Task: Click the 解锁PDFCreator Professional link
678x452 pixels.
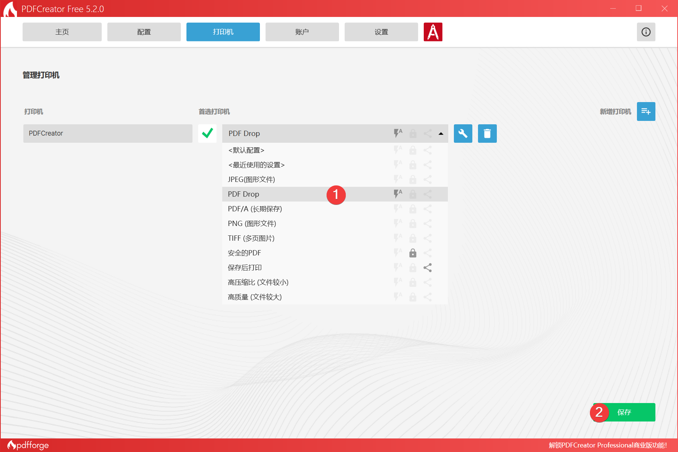Action: (608, 445)
